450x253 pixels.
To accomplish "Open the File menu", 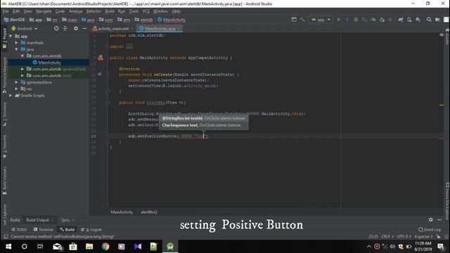I will 6,11.
